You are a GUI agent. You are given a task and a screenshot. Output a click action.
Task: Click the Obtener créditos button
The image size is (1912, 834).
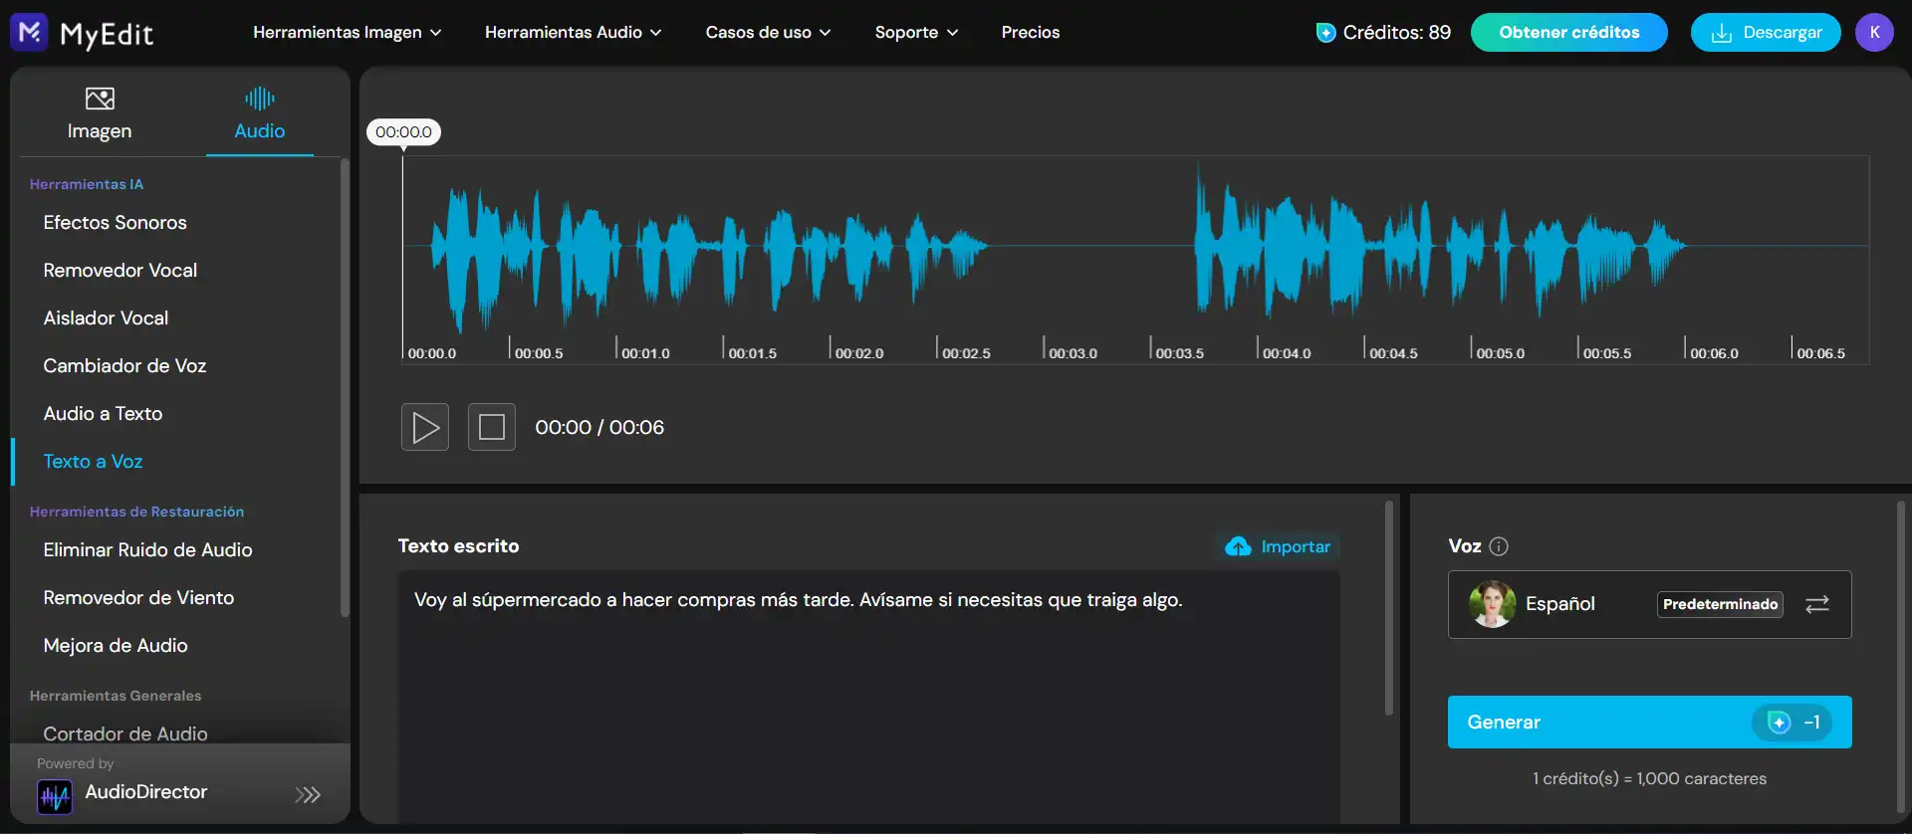[x=1569, y=33]
